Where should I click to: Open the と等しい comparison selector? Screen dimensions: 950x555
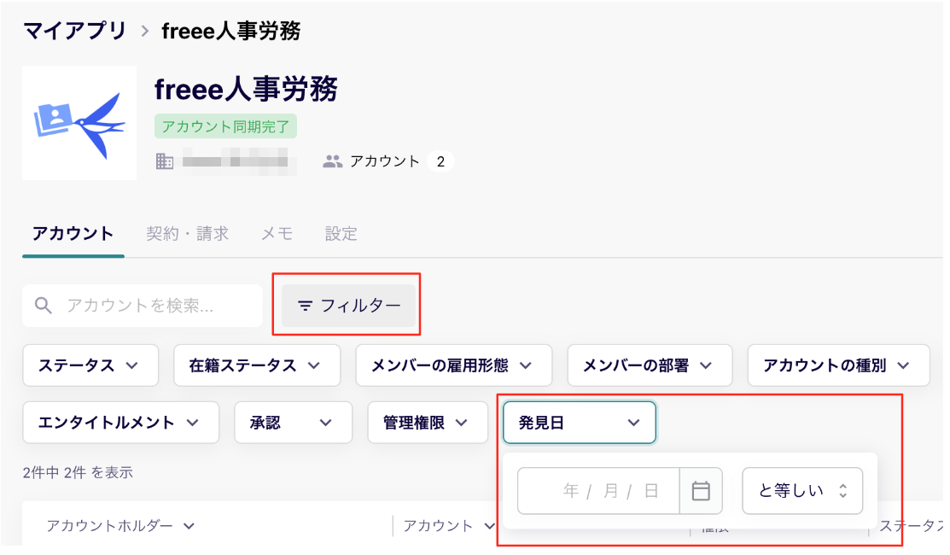[802, 491]
